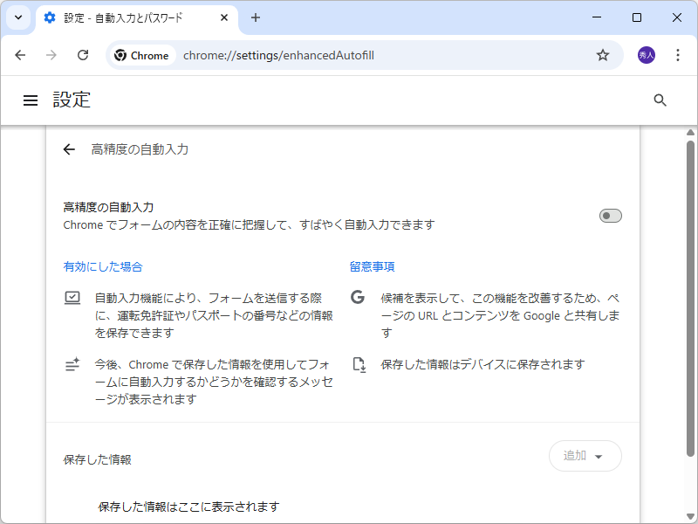Open the Chrome three-dot menu
Viewport: 698px width, 524px height.
(678, 54)
